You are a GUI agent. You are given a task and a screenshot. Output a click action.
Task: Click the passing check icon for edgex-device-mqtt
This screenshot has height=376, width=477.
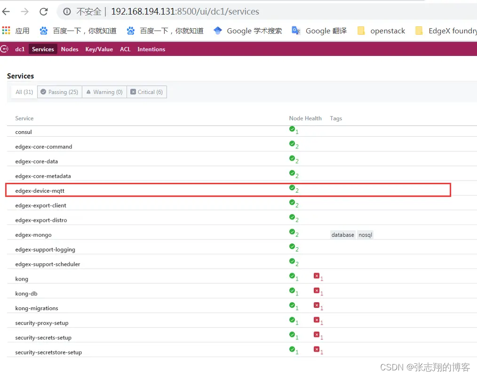[292, 188]
